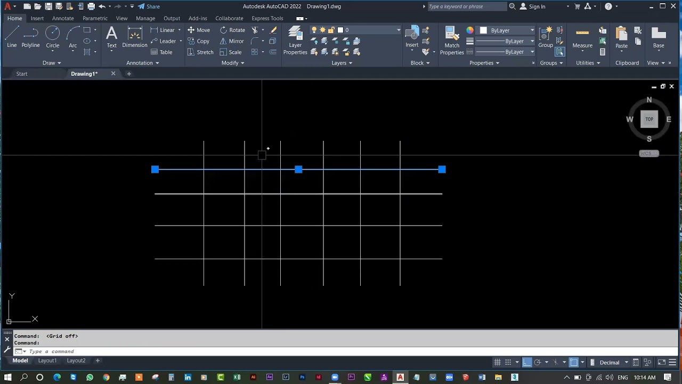682x384 pixels.
Task: Click the Copy command in Modify
Action: pyautogui.click(x=198, y=41)
